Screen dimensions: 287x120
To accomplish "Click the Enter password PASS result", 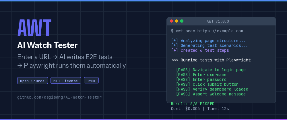I will [201, 80].
